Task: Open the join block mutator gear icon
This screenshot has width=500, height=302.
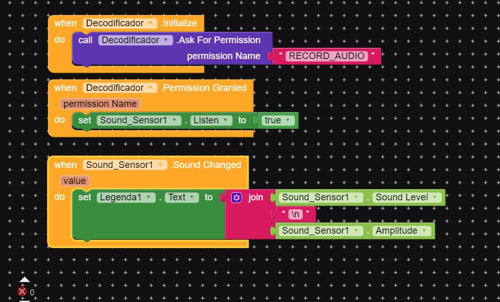Action: 236,198
